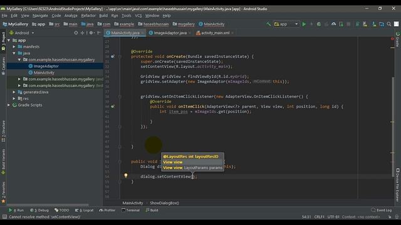This screenshot has width=401, height=225.
Task: Click the yellow lightbulb intention icon
Action: coord(126,176)
